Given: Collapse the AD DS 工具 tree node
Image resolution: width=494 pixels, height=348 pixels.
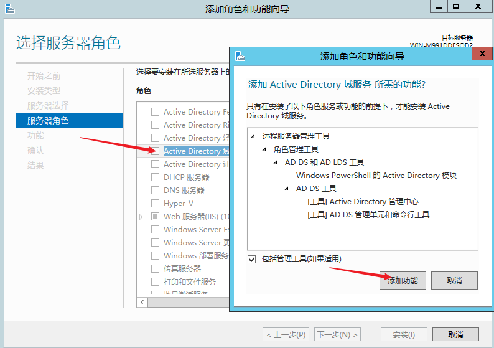Looking at the screenshot, I should (286, 189).
